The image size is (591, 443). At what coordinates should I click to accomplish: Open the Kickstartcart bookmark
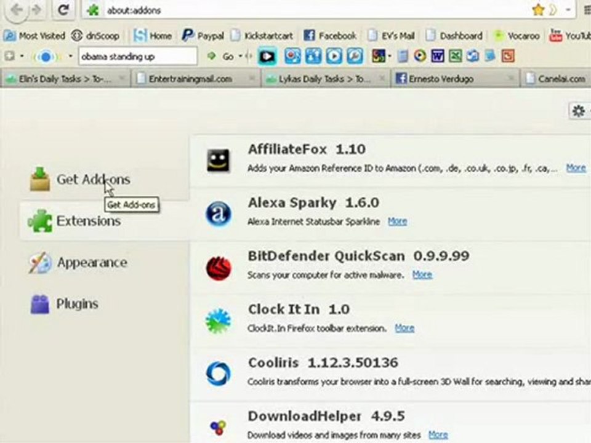click(262, 36)
